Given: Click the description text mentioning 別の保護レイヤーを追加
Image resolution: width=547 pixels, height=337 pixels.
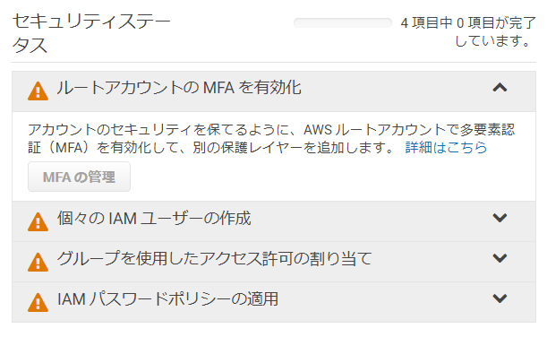Looking at the screenshot, I should [211, 147].
